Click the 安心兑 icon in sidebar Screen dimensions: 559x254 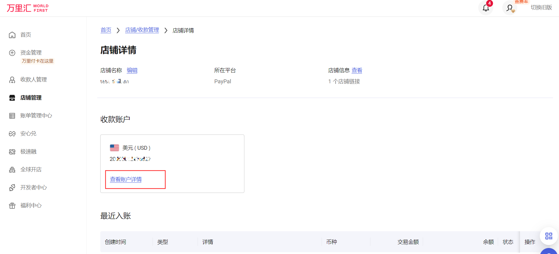(12, 134)
